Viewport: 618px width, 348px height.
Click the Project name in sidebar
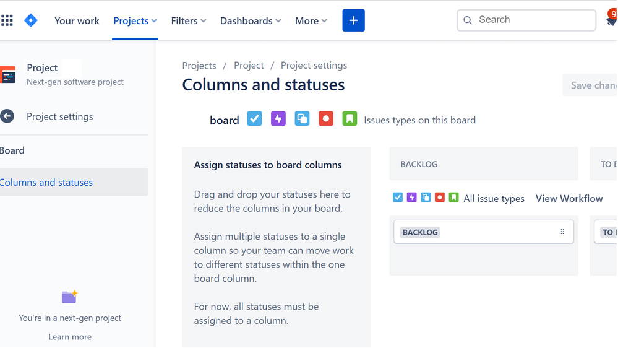pyautogui.click(x=42, y=68)
